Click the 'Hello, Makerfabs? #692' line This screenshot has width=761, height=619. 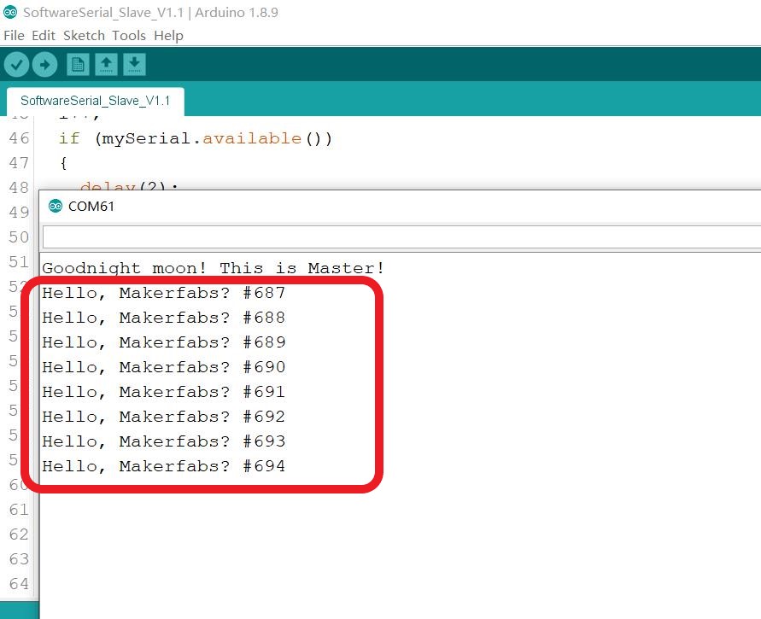point(163,417)
